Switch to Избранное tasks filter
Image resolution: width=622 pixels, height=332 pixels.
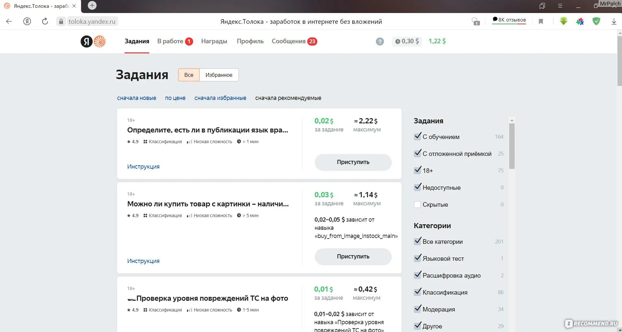[219, 75]
